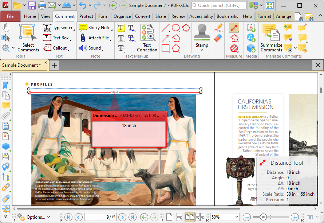Open the Bookmarks side pane
324x223 pixels.
6,85
